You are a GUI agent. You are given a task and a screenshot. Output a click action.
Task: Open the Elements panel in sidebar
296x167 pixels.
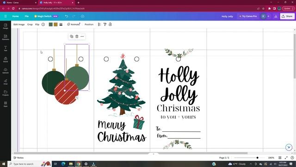(x=6, y=37)
